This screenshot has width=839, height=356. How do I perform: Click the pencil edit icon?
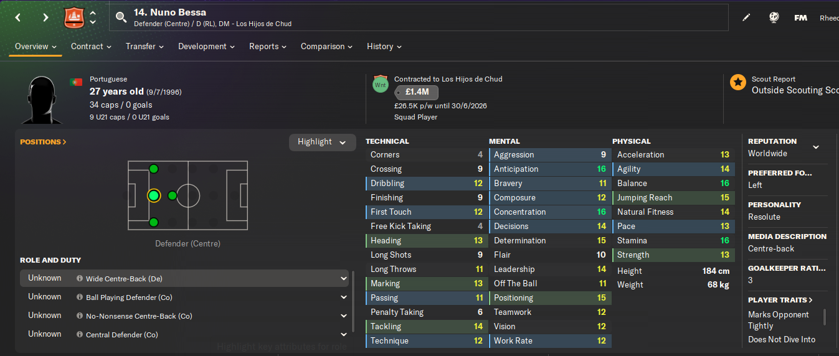746,18
